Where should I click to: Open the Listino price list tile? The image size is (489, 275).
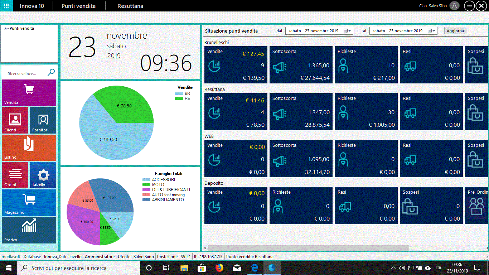coord(29,148)
